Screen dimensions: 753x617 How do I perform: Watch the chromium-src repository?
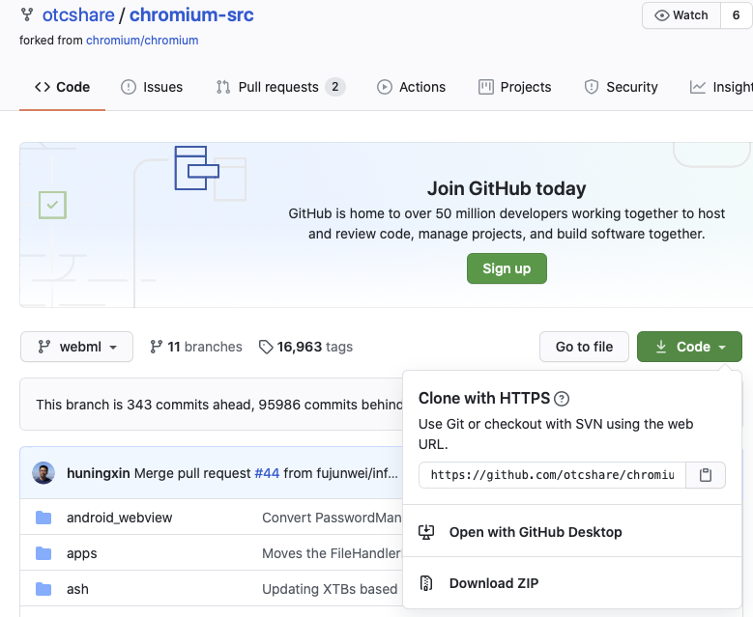681,15
